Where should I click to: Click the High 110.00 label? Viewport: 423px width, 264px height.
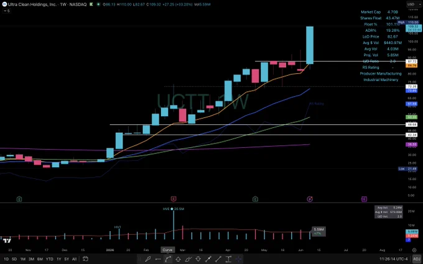coord(407,22)
